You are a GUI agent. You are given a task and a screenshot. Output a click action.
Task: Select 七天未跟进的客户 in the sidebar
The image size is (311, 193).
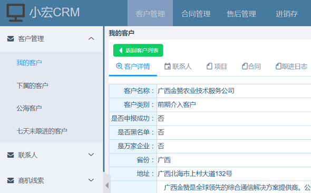[x=42, y=131]
